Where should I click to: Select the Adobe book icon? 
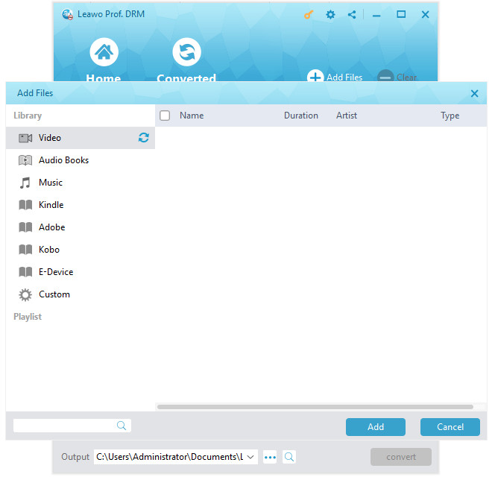pos(25,227)
